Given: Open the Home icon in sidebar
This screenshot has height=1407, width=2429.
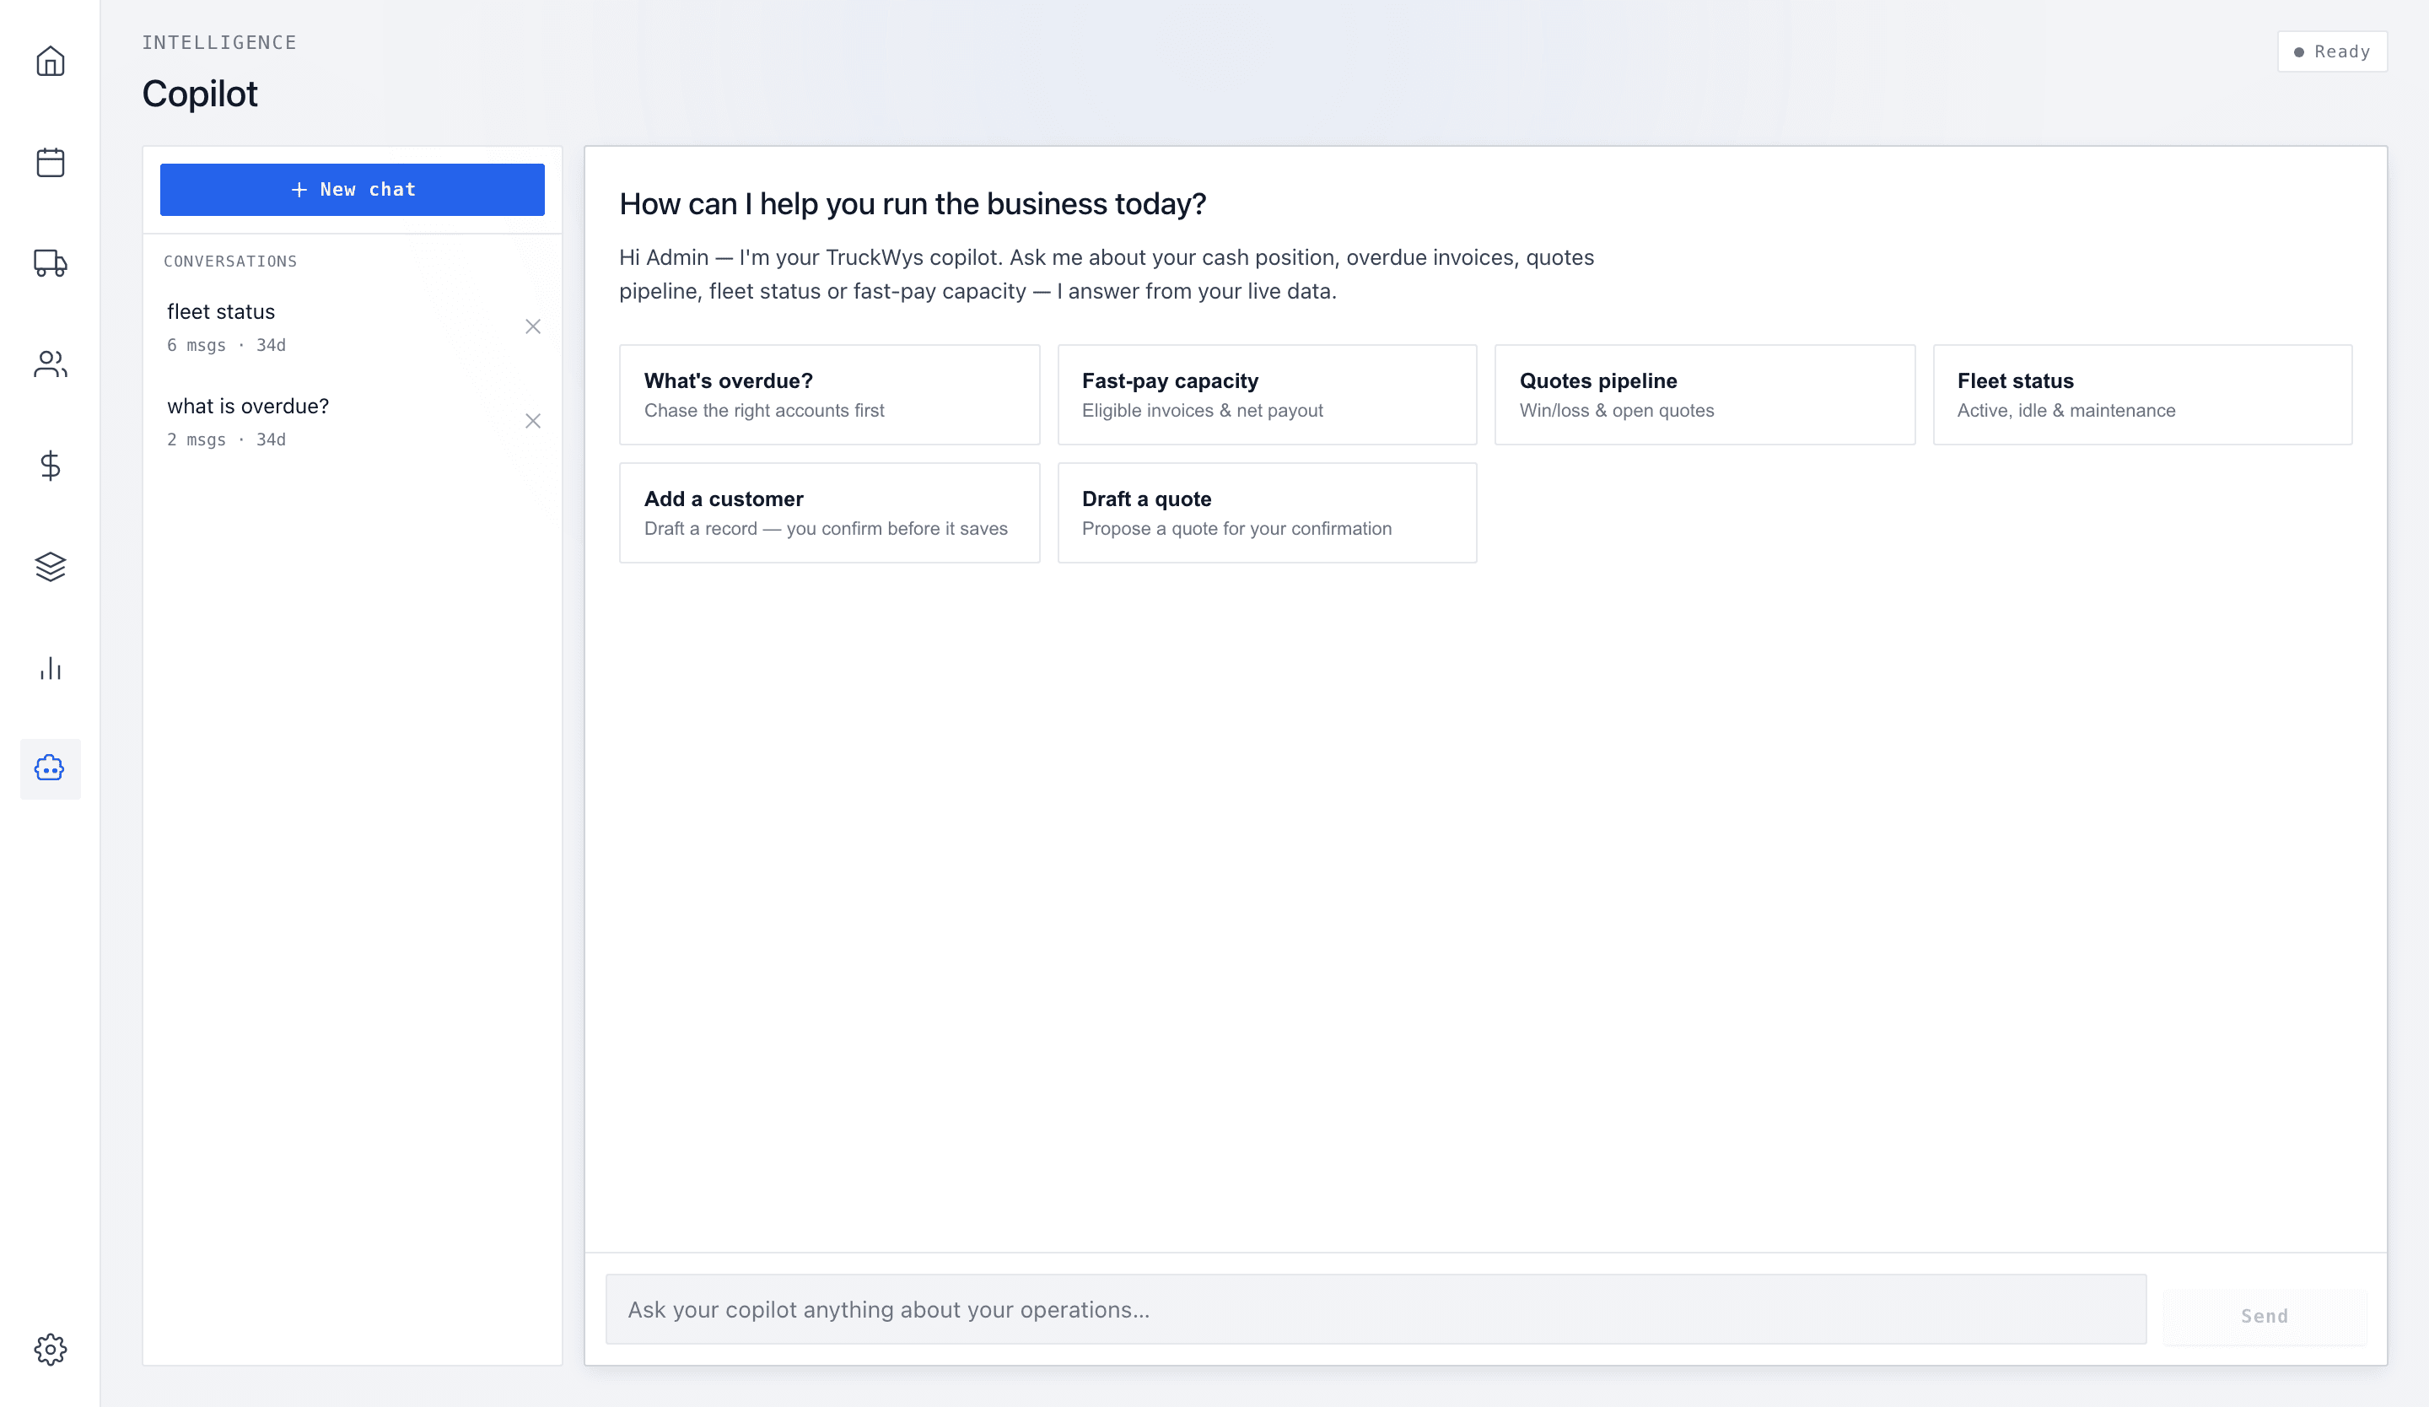Looking at the screenshot, I should pyautogui.click(x=50, y=62).
